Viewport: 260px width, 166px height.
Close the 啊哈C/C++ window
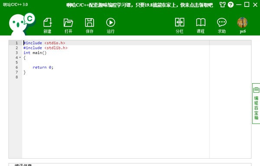[x=255, y=5]
